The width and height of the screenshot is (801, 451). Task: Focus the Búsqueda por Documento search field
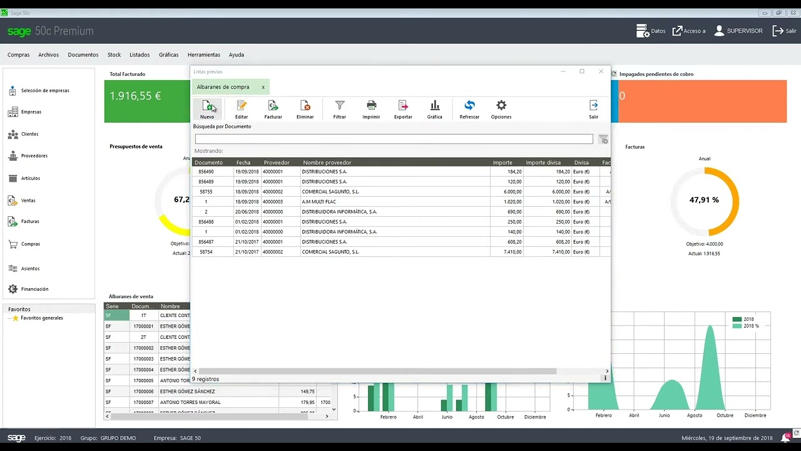pos(394,139)
